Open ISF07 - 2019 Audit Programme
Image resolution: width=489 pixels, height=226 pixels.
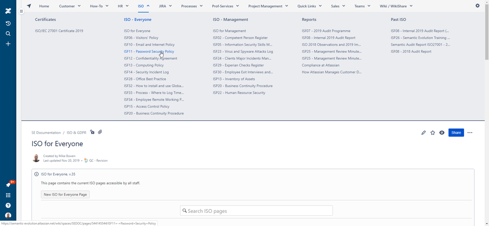[326, 31]
